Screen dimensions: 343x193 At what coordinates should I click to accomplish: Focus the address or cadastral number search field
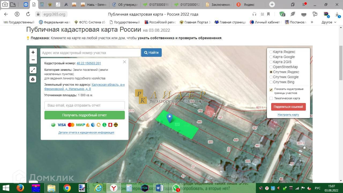pos(90,53)
